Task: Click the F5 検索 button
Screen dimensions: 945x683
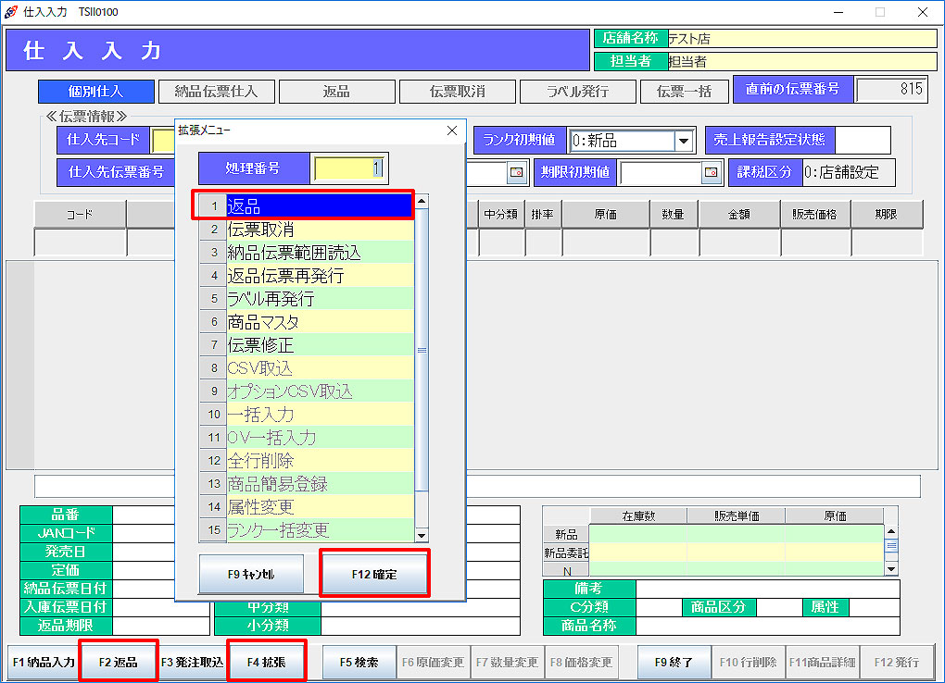Action: pos(359,663)
